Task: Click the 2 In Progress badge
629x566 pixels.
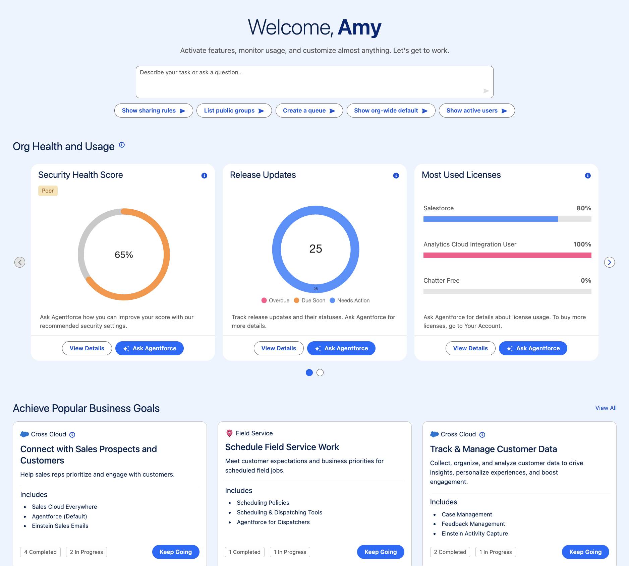Action: [87, 552]
